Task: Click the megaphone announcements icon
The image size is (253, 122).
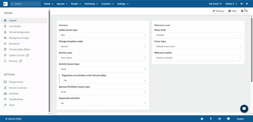Action: click(242, 4)
